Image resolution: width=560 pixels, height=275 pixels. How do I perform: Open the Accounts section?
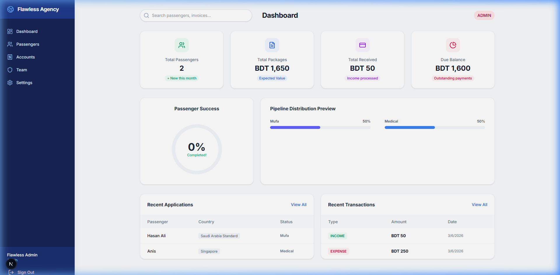pyautogui.click(x=25, y=57)
